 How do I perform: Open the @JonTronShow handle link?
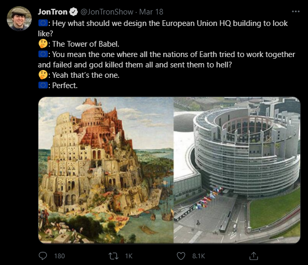click(x=107, y=12)
